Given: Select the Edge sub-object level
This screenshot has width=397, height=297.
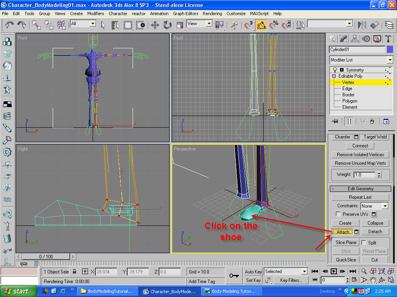Looking at the screenshot, I should (x=347, y=89).
